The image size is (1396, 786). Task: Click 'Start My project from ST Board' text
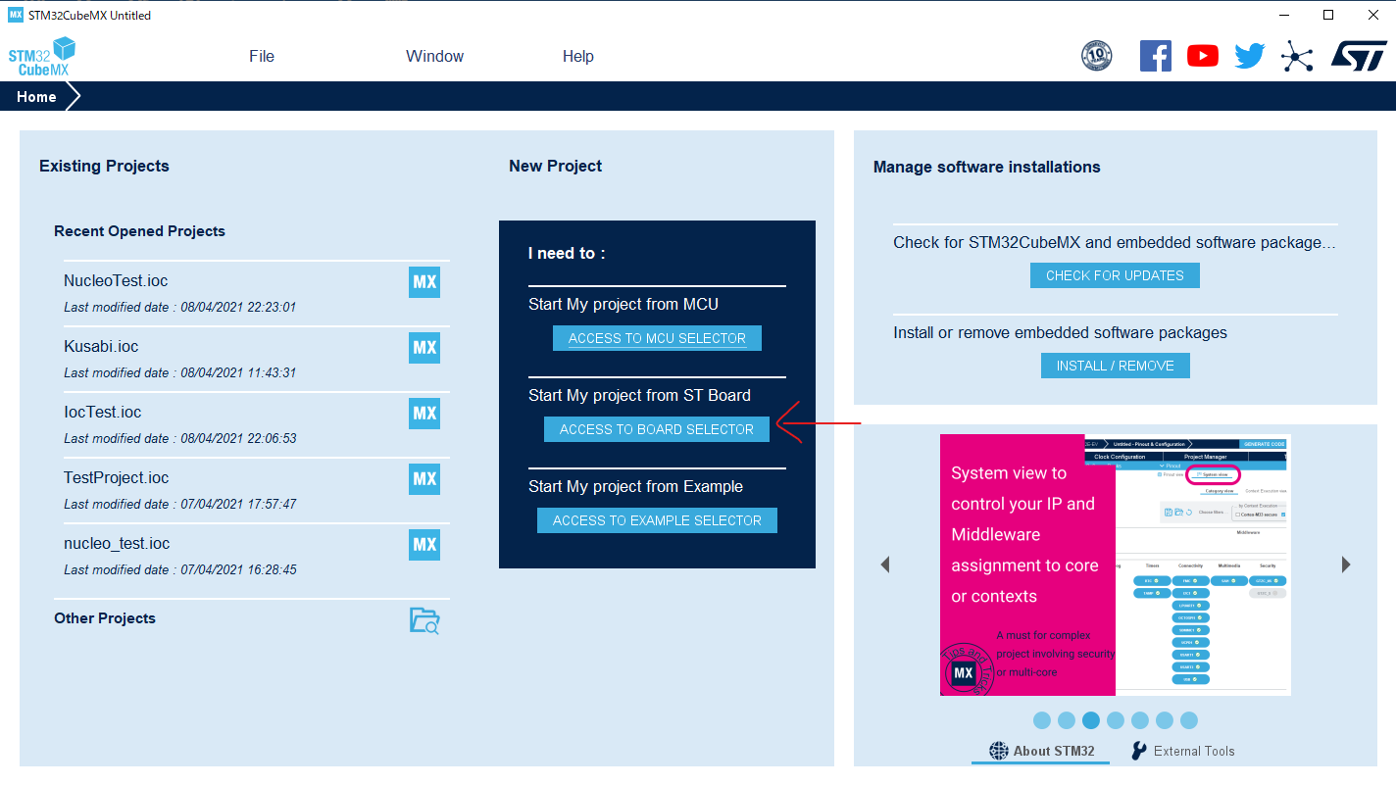point(639,395)
